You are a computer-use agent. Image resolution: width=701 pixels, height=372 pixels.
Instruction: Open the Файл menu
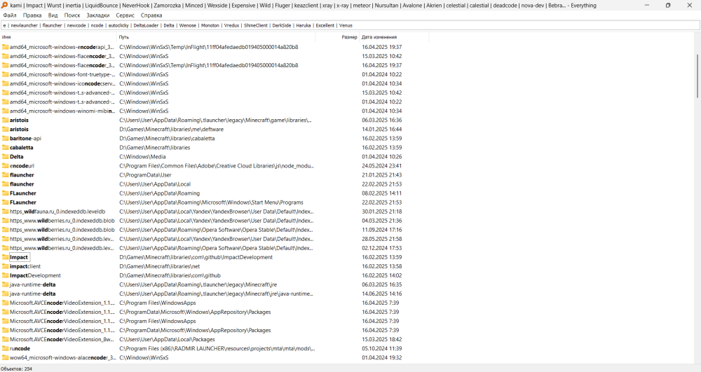(x=10, y=15)
